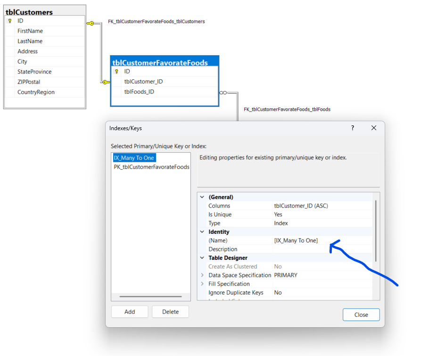
Task: Click the horizontal scrollbar under the key list
Action: click(150, 297)
